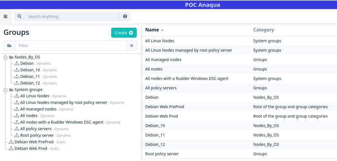
Task: Open Nodes_By_OS category label in tree
Action: coord(27,57)
